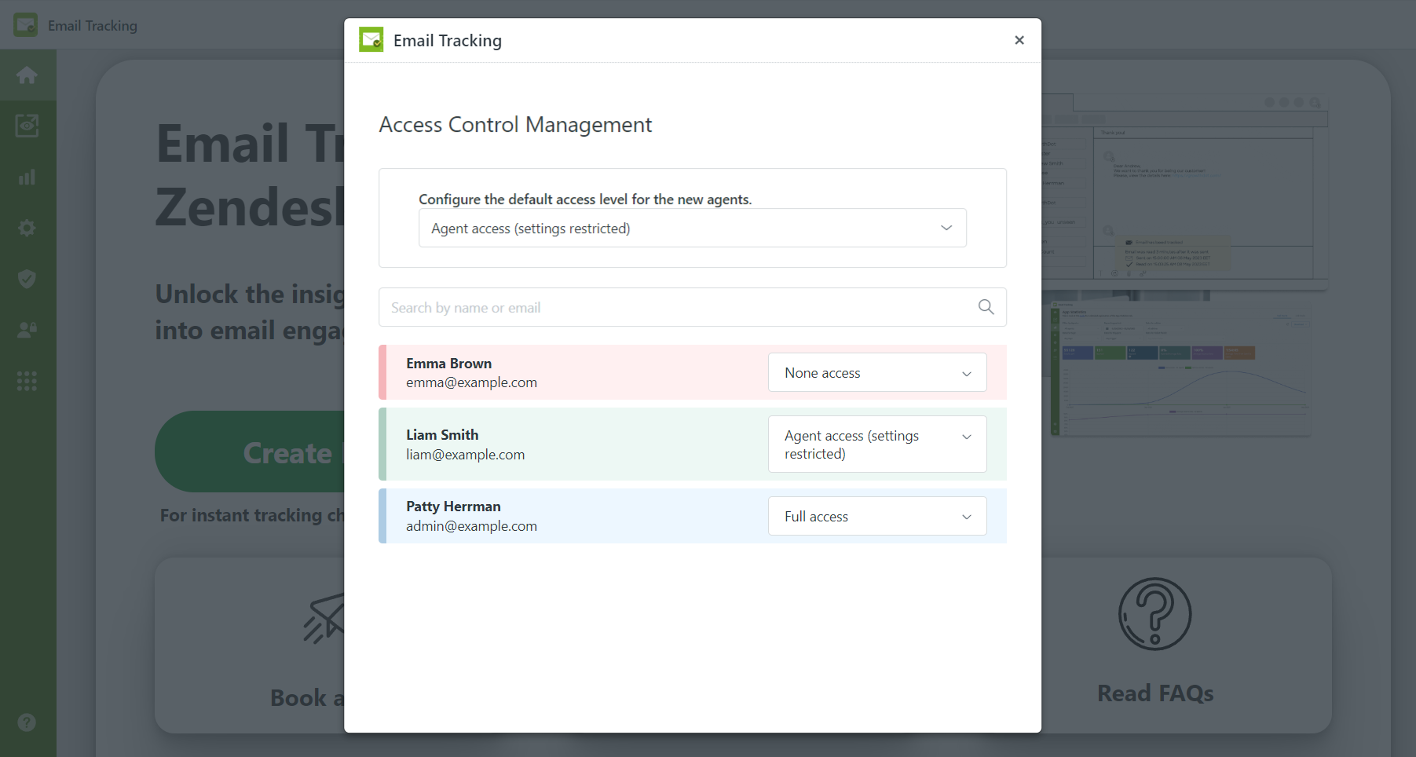1416x757 pixels.
Task: Open the email preview tracking sidebar icon
Action: pyautogui.click(x=27, y=126)
